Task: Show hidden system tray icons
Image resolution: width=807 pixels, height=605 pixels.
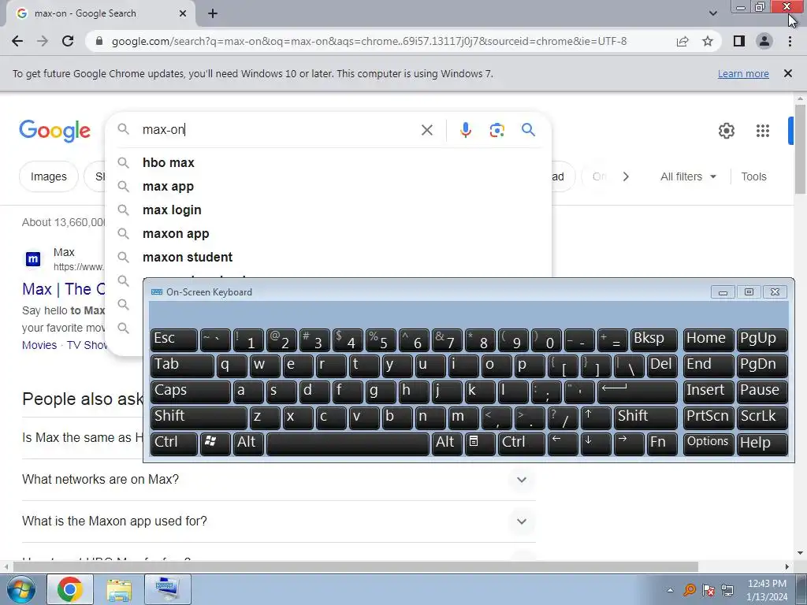Action: pyautogui.click(x=670, y=589)
